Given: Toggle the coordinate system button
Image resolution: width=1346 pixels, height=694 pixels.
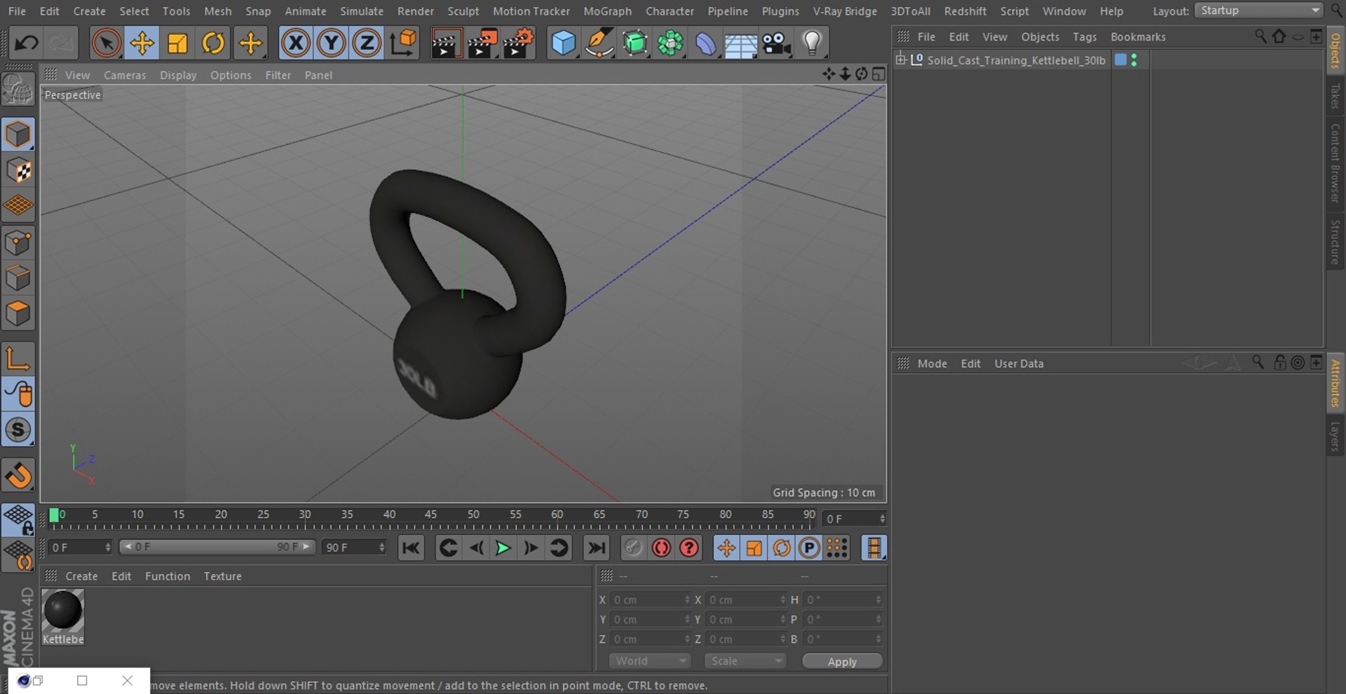Looking at the screenshot, I should 403,43.
